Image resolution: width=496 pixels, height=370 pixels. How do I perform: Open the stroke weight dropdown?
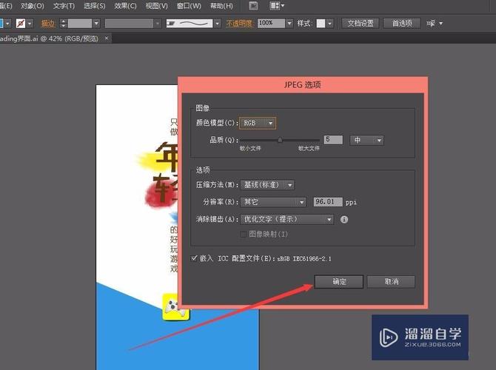[x=96, y=23]
